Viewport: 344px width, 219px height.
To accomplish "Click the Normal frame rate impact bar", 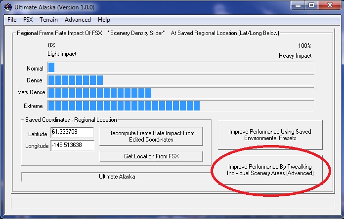I will 181,67.
